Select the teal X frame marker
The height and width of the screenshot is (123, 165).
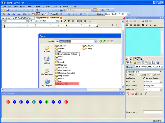pos(34,102)
